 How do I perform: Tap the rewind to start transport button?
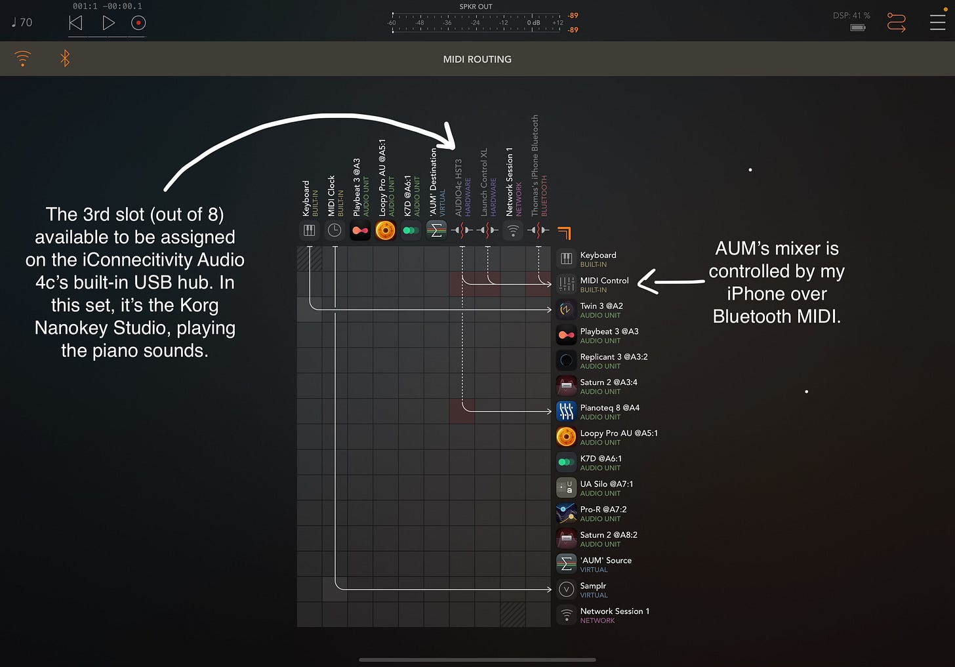click(75, 23)
